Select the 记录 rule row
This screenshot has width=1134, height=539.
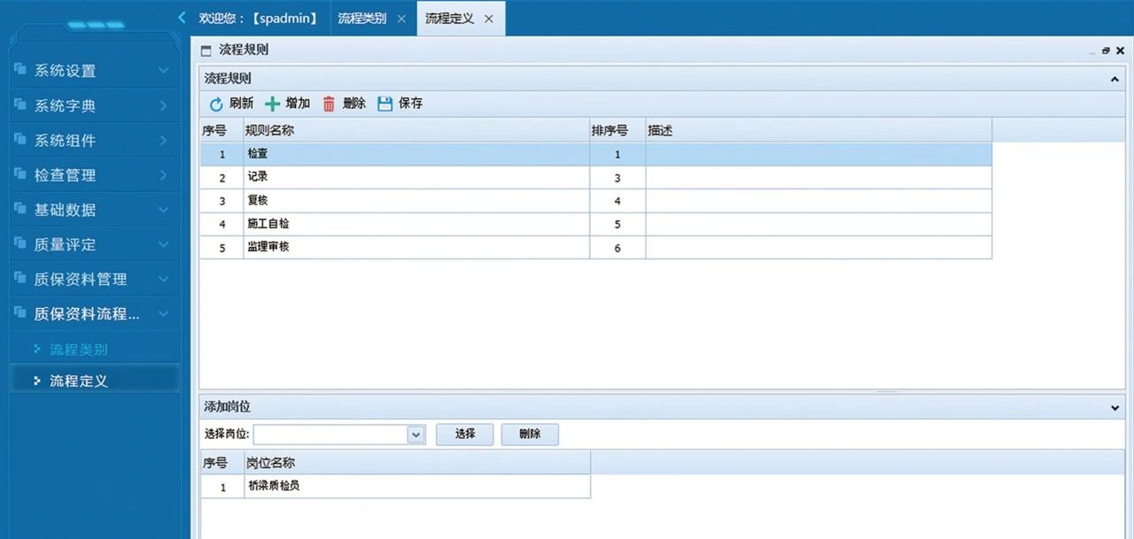tap(595, 177)
